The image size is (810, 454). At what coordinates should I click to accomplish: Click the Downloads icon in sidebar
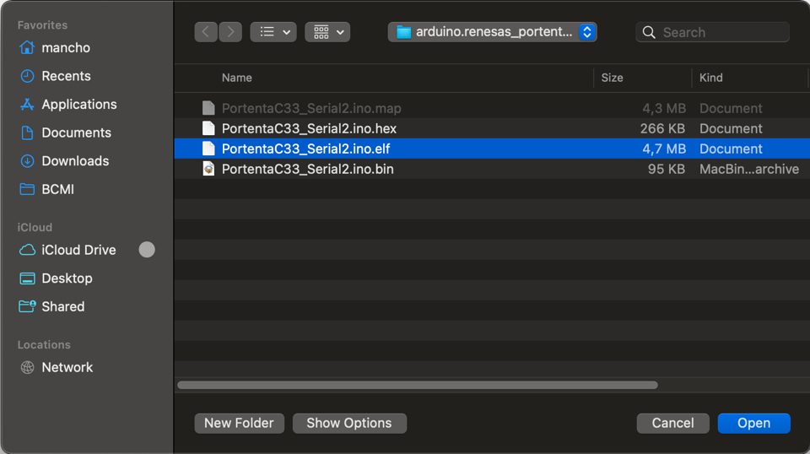point(27,161)
